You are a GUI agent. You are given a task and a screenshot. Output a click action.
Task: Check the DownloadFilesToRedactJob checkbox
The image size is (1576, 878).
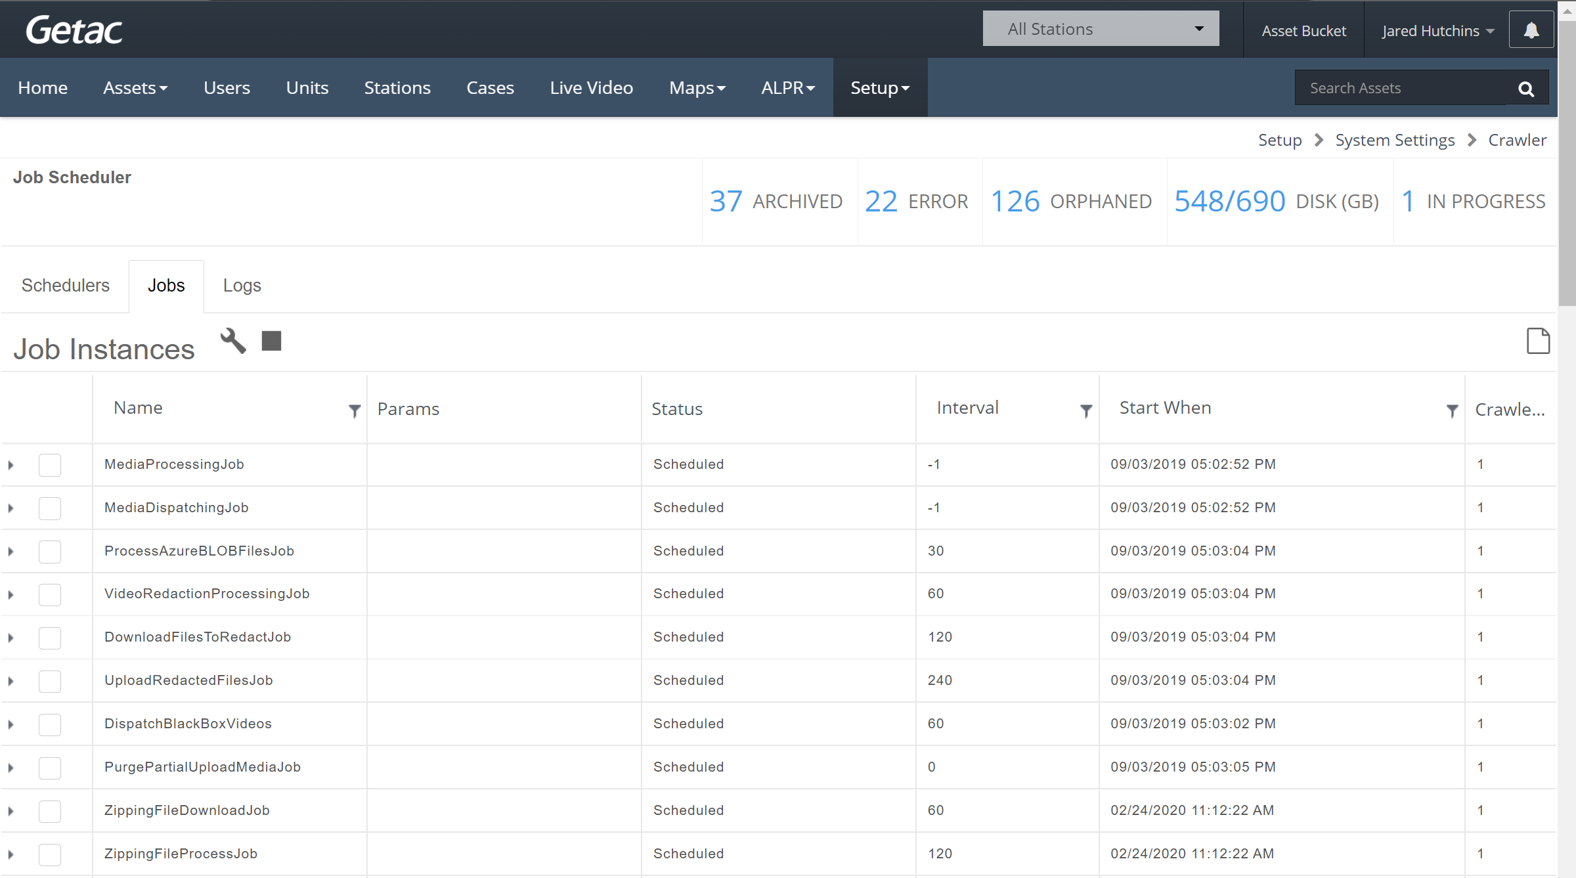tap(50, 638)
